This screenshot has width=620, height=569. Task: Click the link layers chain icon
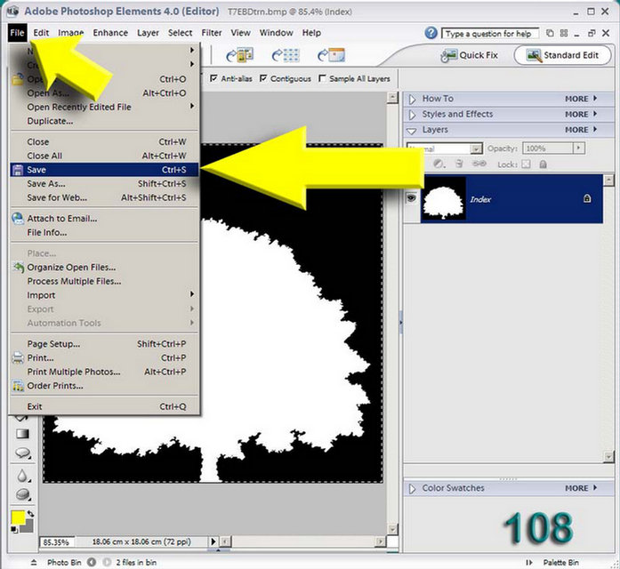[x=479, y=164]
